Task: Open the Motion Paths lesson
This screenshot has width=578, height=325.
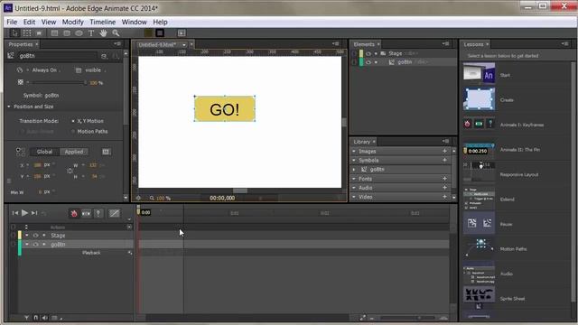Action: (514, 249)
